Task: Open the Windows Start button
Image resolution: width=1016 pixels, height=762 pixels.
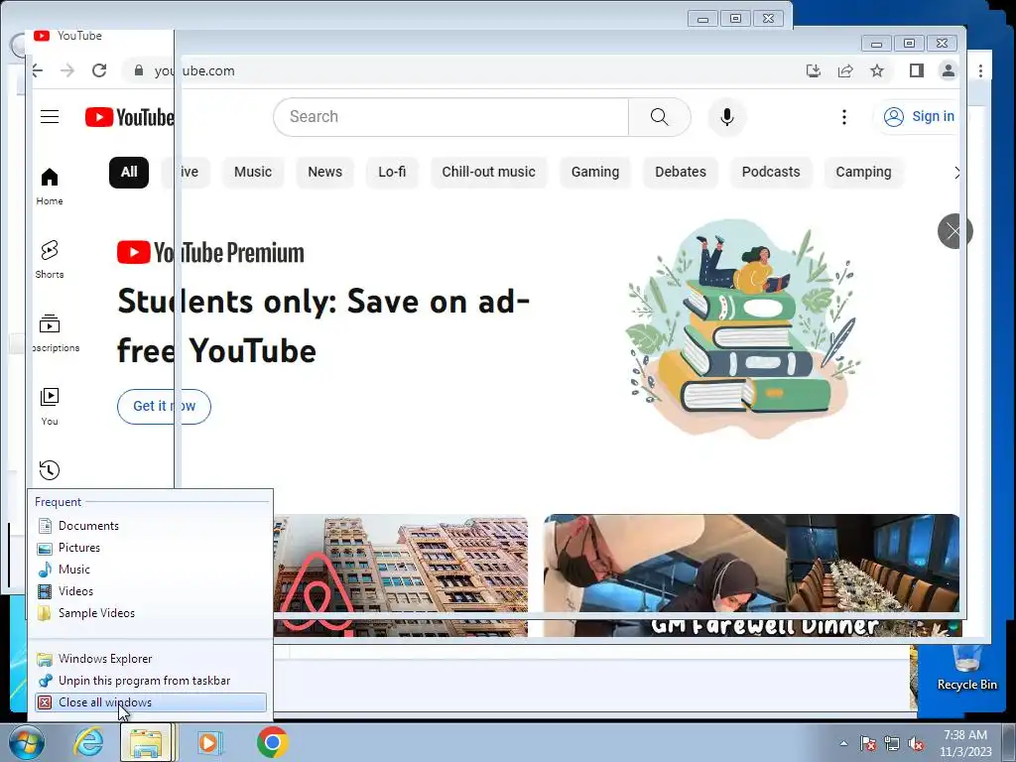Action: pos(25,742)
